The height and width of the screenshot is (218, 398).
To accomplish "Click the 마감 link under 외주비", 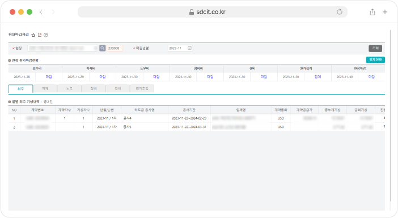I will [x=49, y=77].
